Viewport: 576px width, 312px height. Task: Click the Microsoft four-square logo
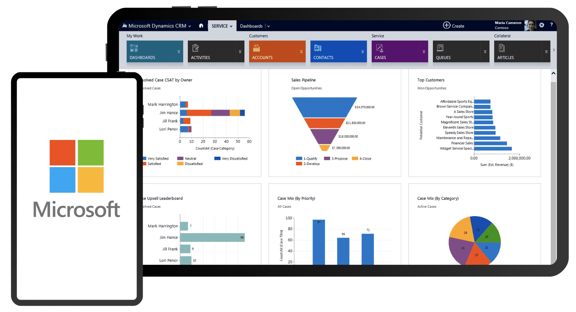pos(77,166)
